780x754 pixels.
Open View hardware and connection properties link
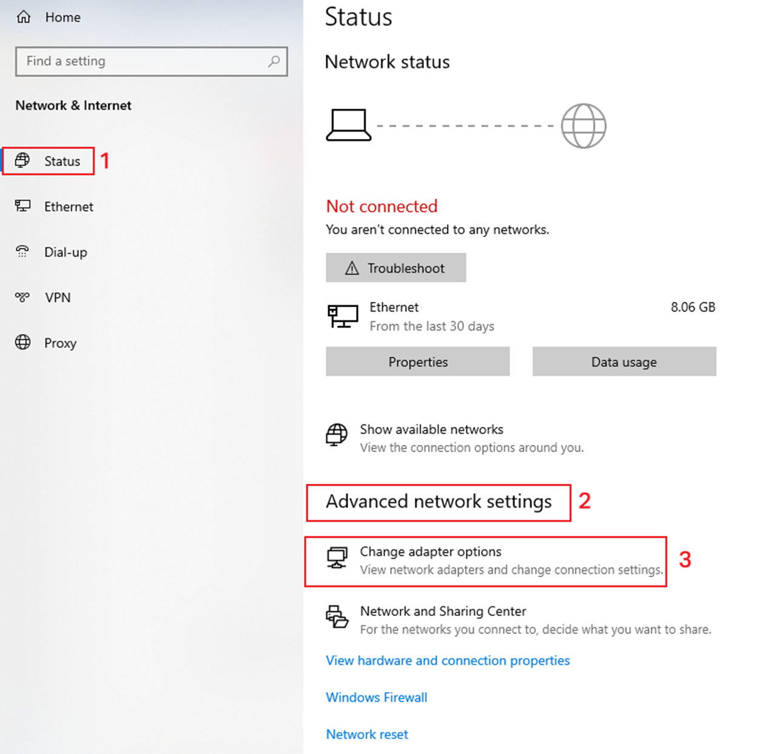[x=448, y=660]
